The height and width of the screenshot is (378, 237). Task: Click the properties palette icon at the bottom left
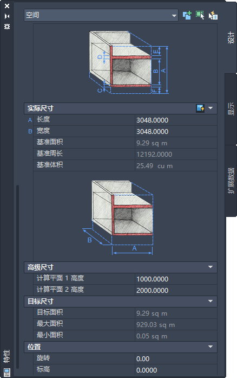(x=7, y=372)
